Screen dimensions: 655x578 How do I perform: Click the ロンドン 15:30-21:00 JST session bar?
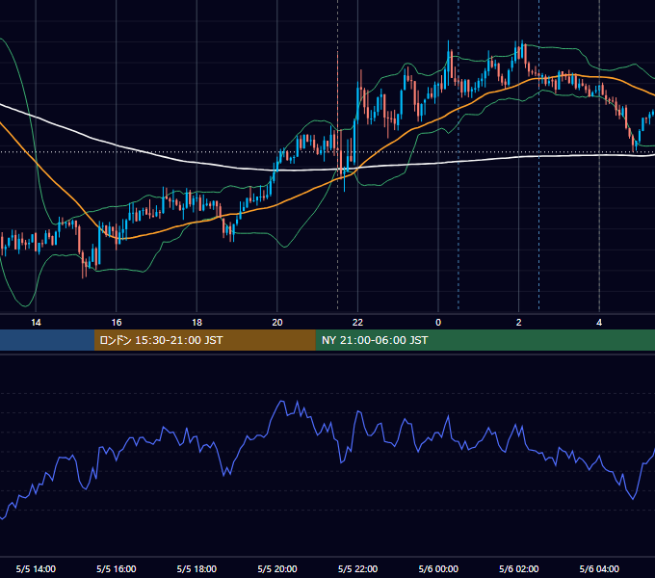pos(204,340)
